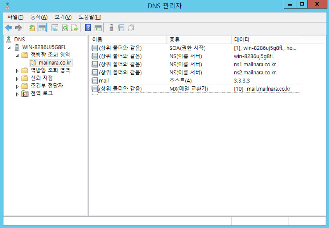Click the 신뢰 지점 folder icon

tap(25, 78)
